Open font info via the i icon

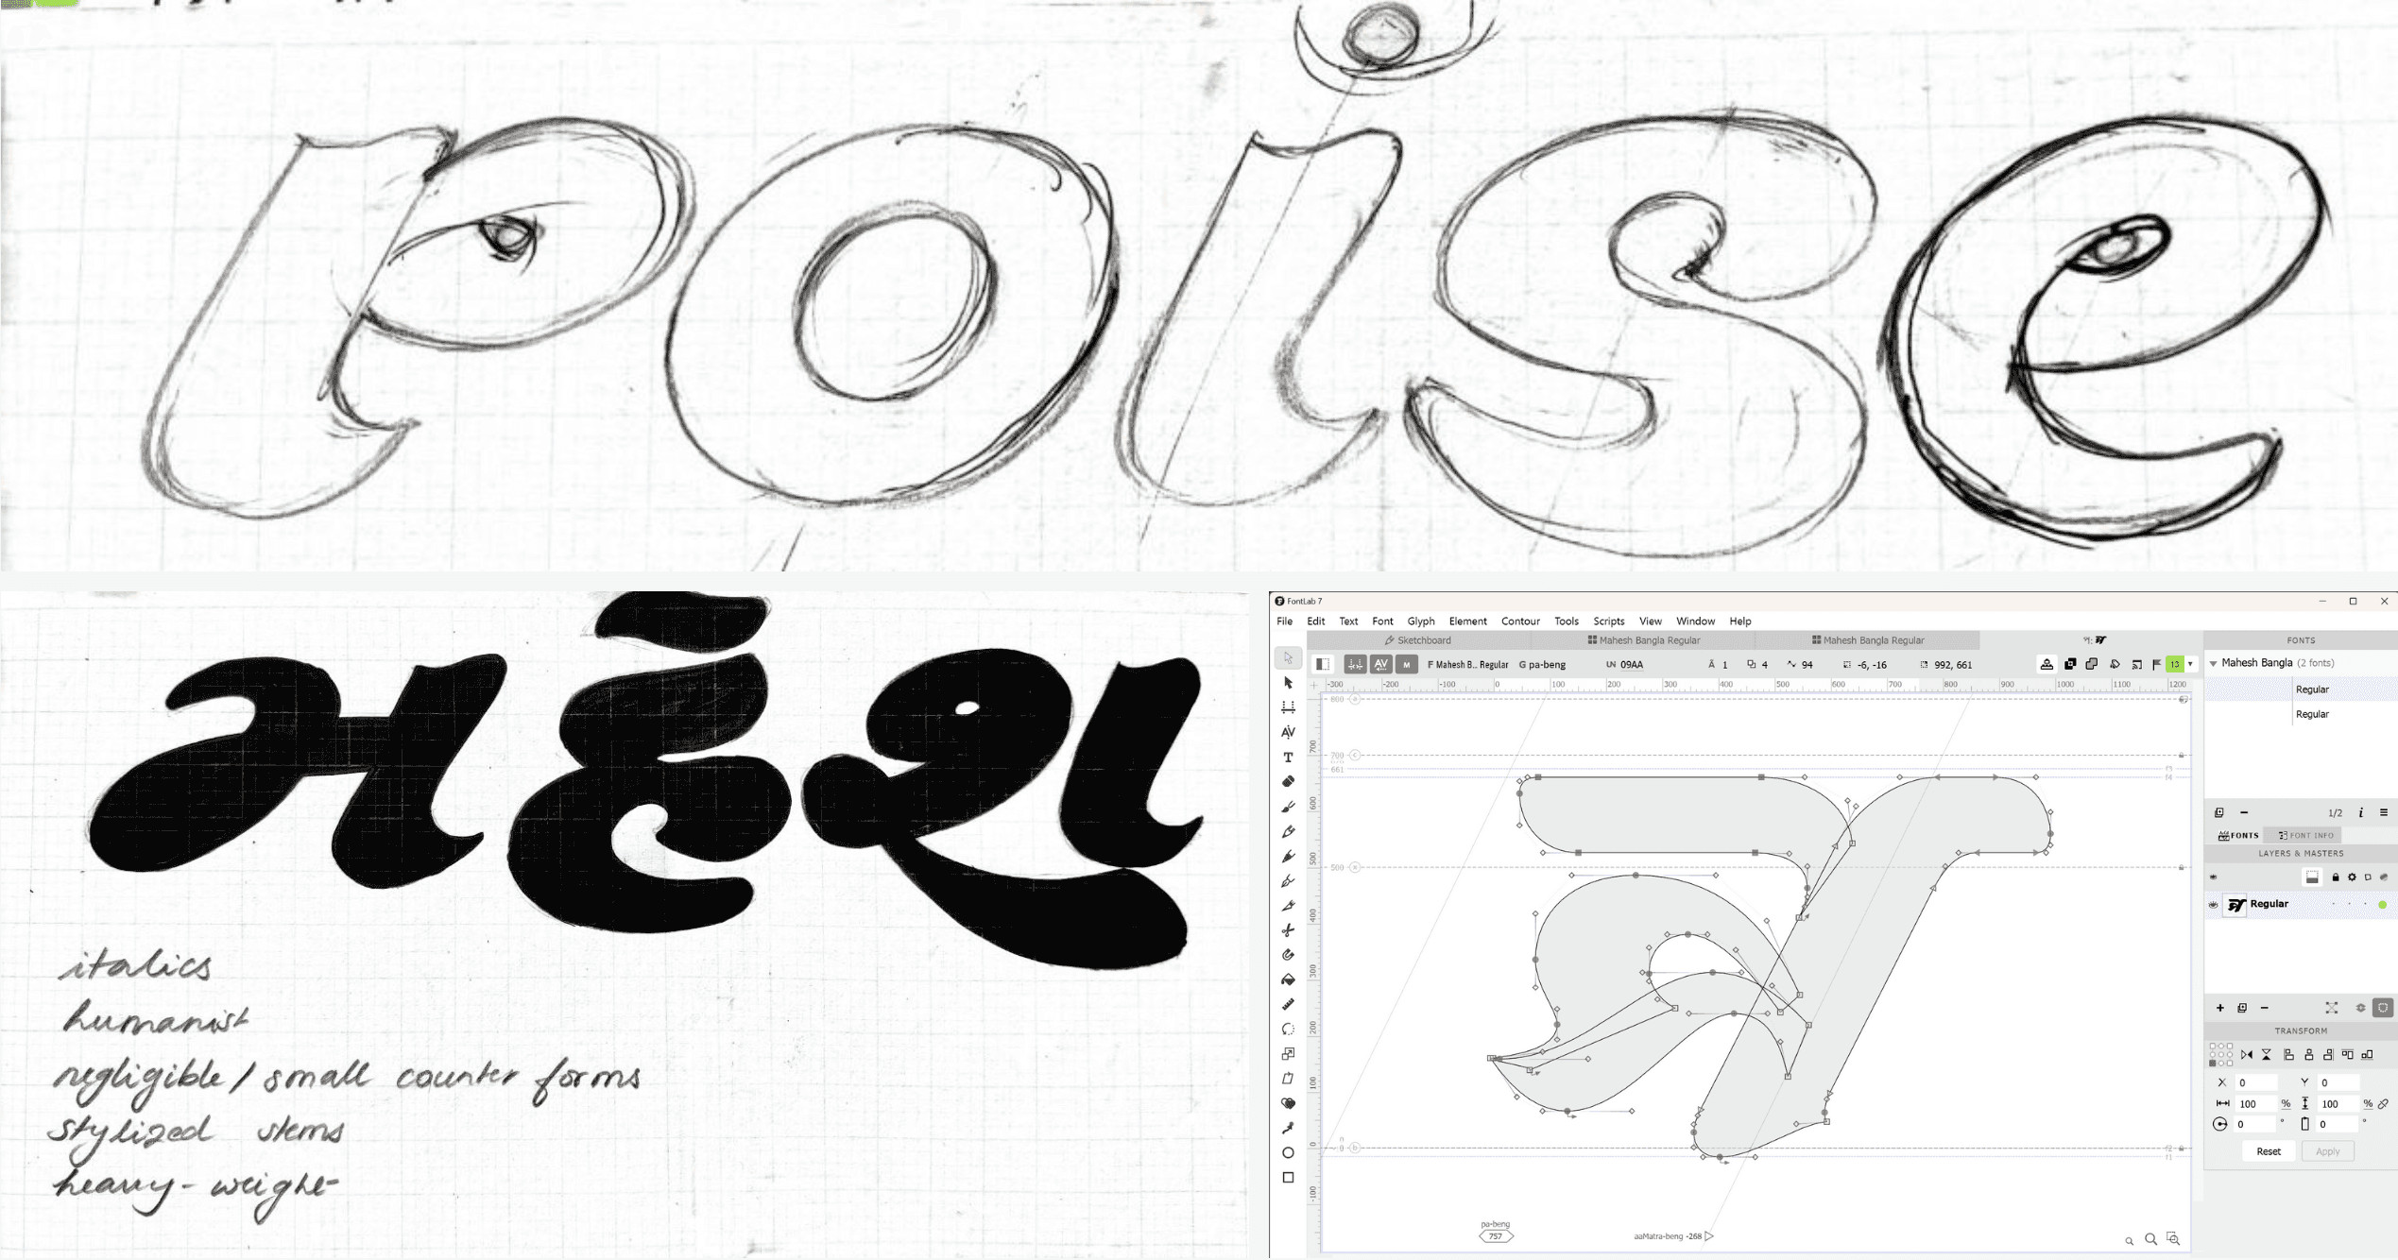click(2361, 812)
